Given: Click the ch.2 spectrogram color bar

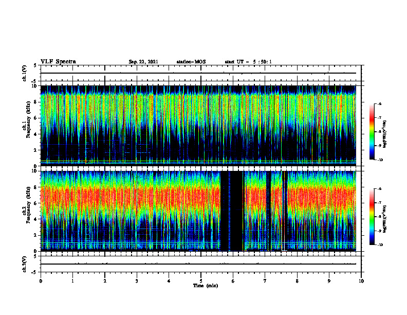Looking at the screenshot, I should coord(372,217).
